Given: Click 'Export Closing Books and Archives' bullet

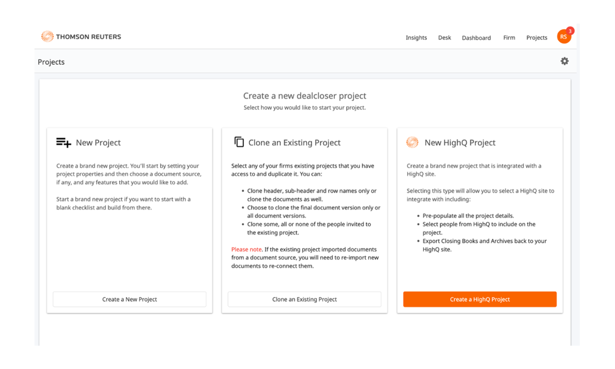Looking at the screenshot, I should point(485,245).
